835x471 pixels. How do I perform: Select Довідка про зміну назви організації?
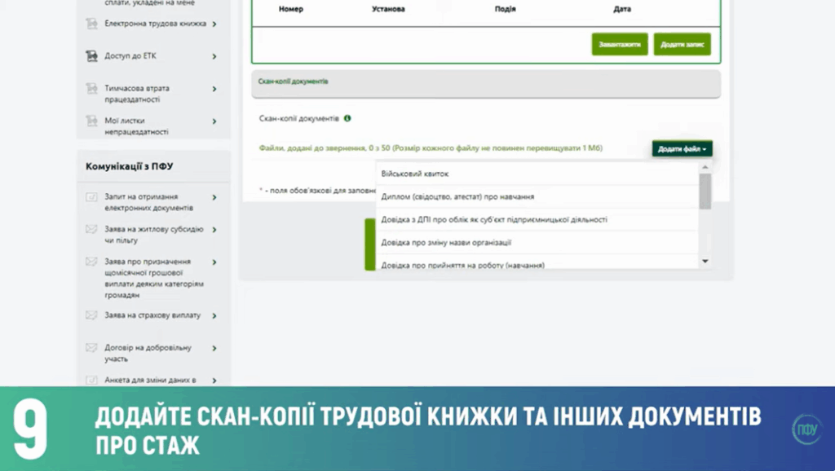445,242
